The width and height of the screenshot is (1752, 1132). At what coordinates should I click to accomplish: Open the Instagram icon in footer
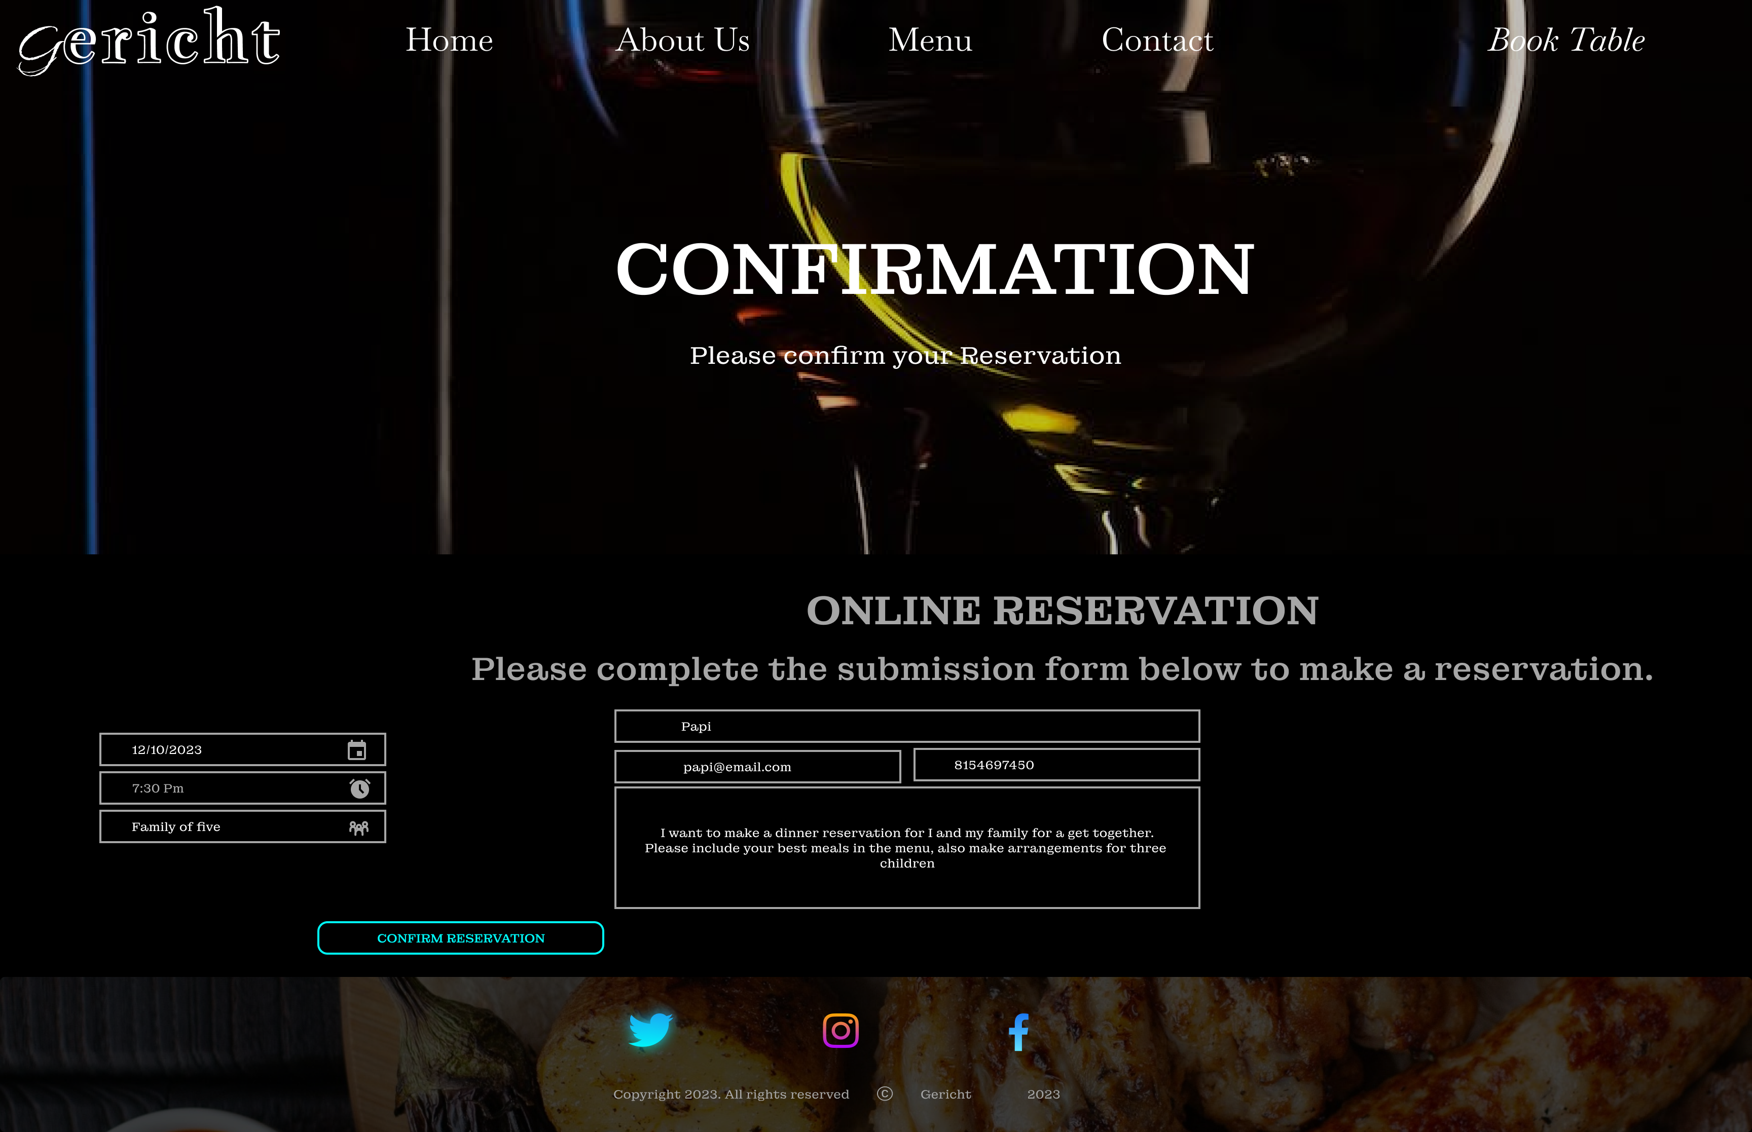[841, 1031]
